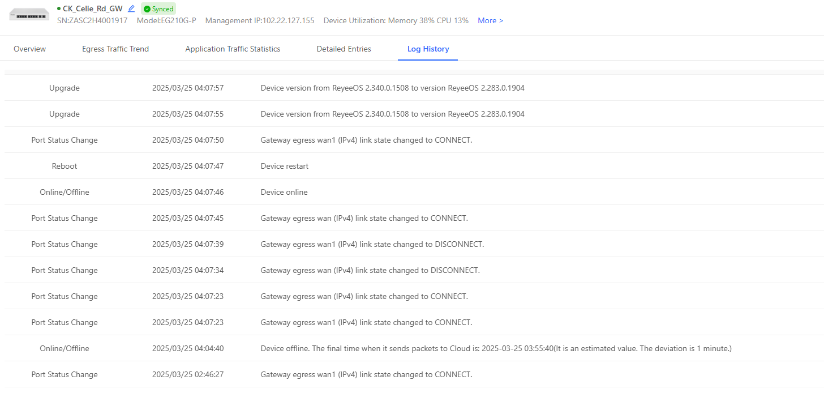Screen dimensions: 824x393
Task: Select the Reboot log entry row
Action: pos(414,166)
